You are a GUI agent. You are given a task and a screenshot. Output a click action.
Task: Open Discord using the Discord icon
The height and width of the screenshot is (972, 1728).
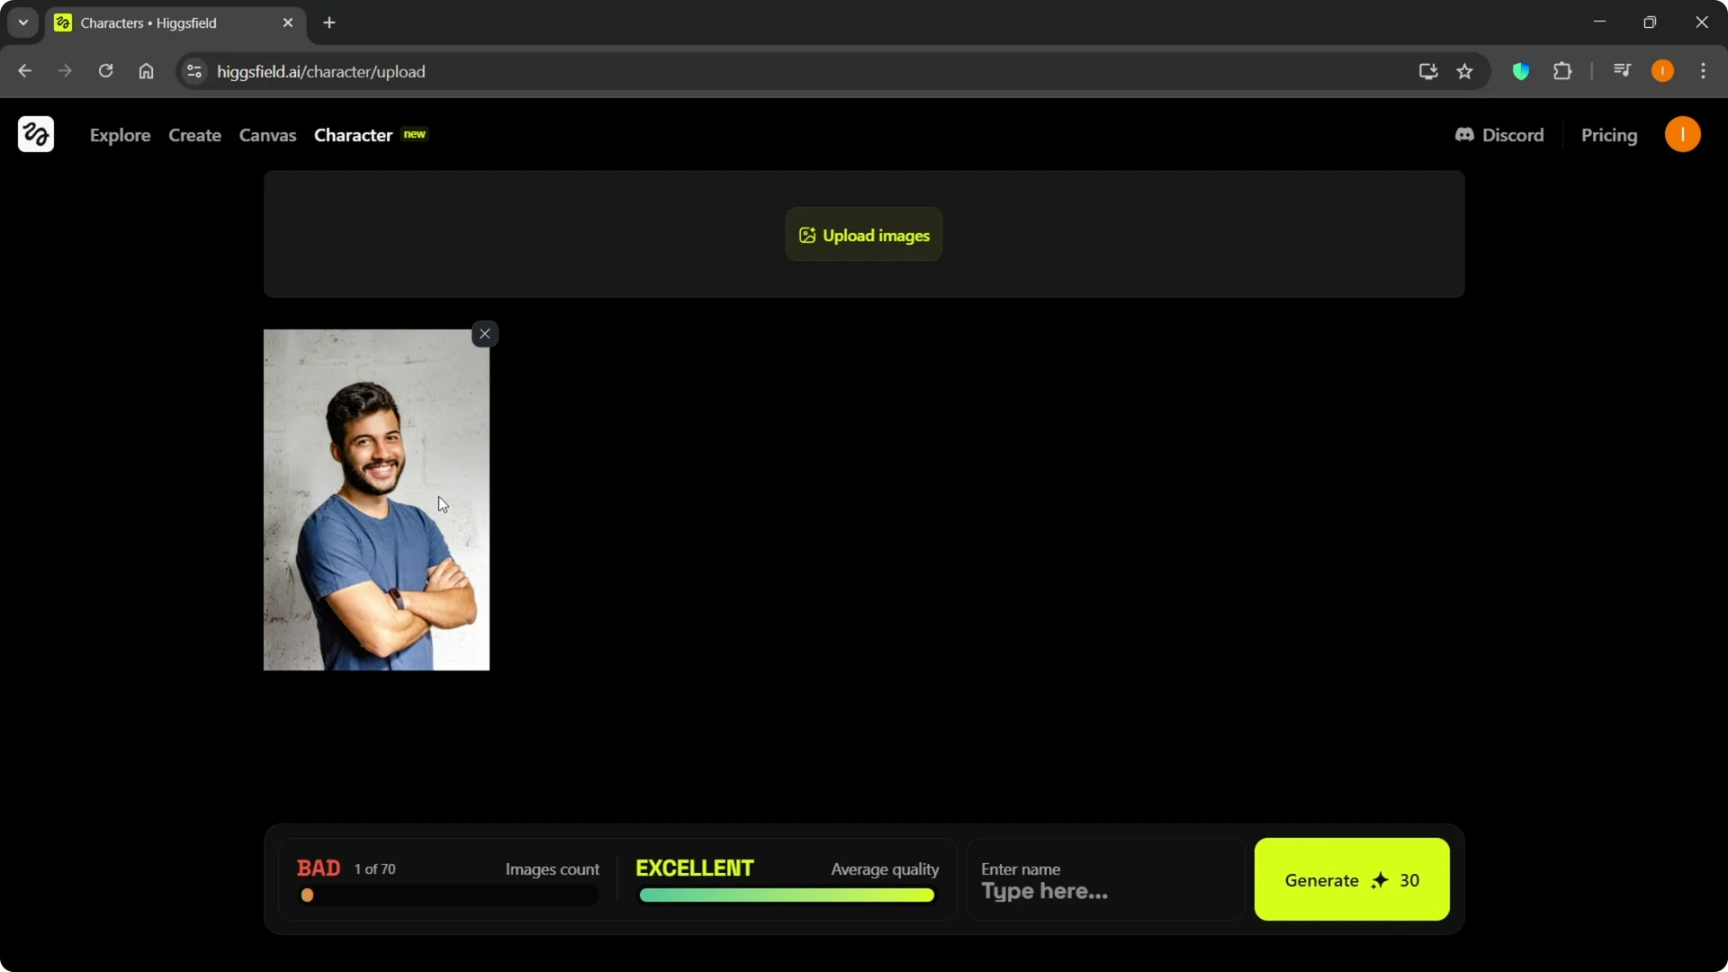tap(1467, 134)
